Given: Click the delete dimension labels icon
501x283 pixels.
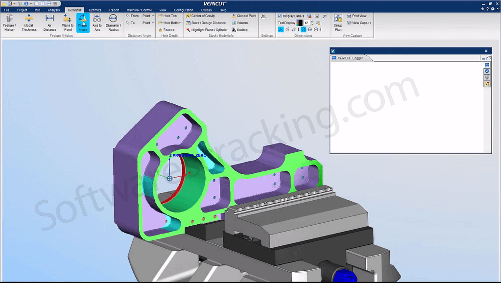Looking at the screenshot, I should click(310, 16).
